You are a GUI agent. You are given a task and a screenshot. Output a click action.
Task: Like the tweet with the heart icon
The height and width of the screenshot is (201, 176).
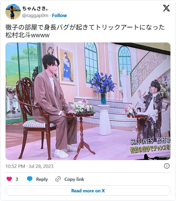click(x=9, y=179)
